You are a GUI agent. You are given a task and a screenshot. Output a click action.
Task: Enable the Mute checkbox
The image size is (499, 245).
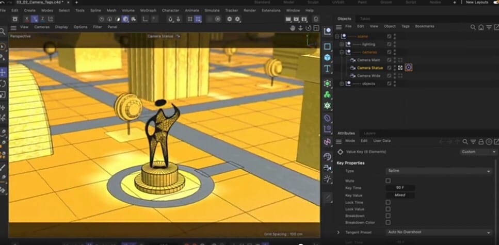click(388, 181)
